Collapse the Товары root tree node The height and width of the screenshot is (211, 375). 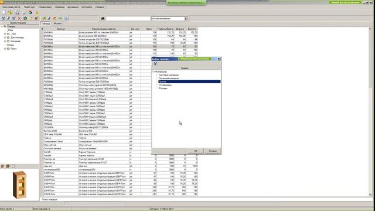coord(2,26)
